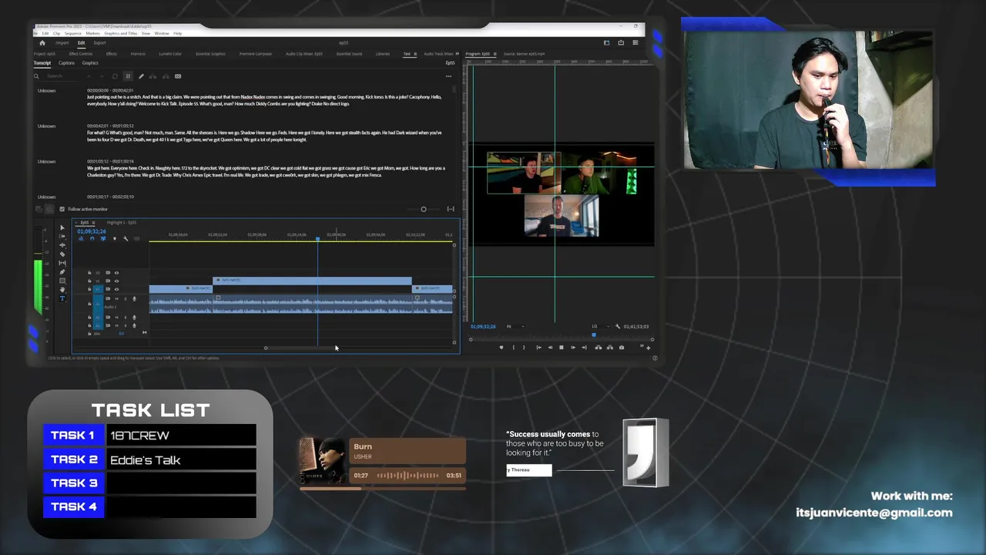Click the merge segments icon in transcript toolbar
Screen dimensions: 986x555
(x=153, y=76)
